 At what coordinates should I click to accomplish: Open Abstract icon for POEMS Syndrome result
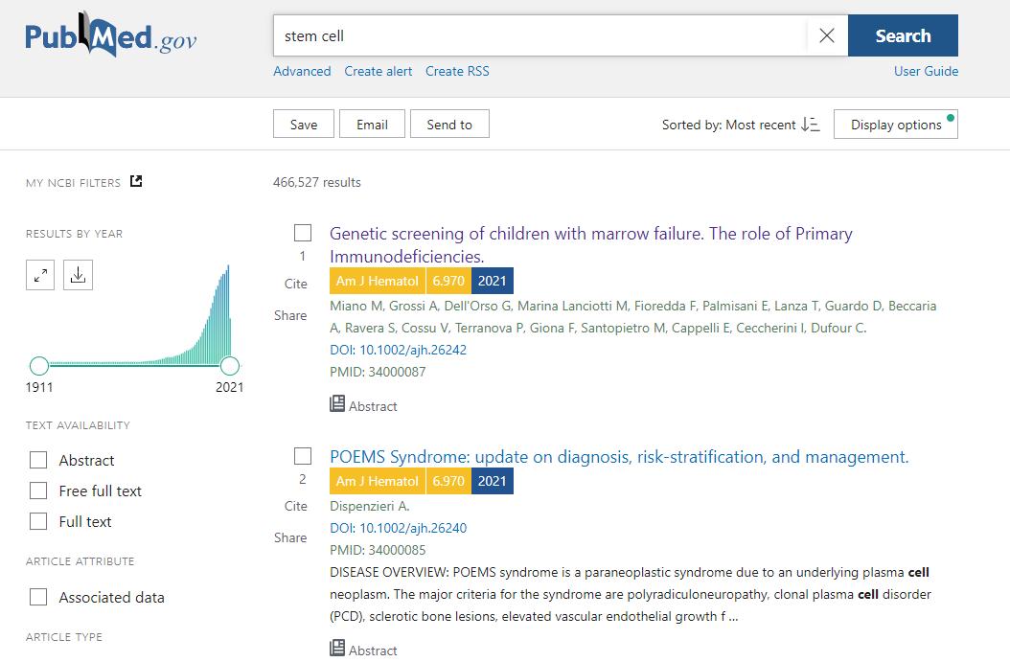(337, 649)
